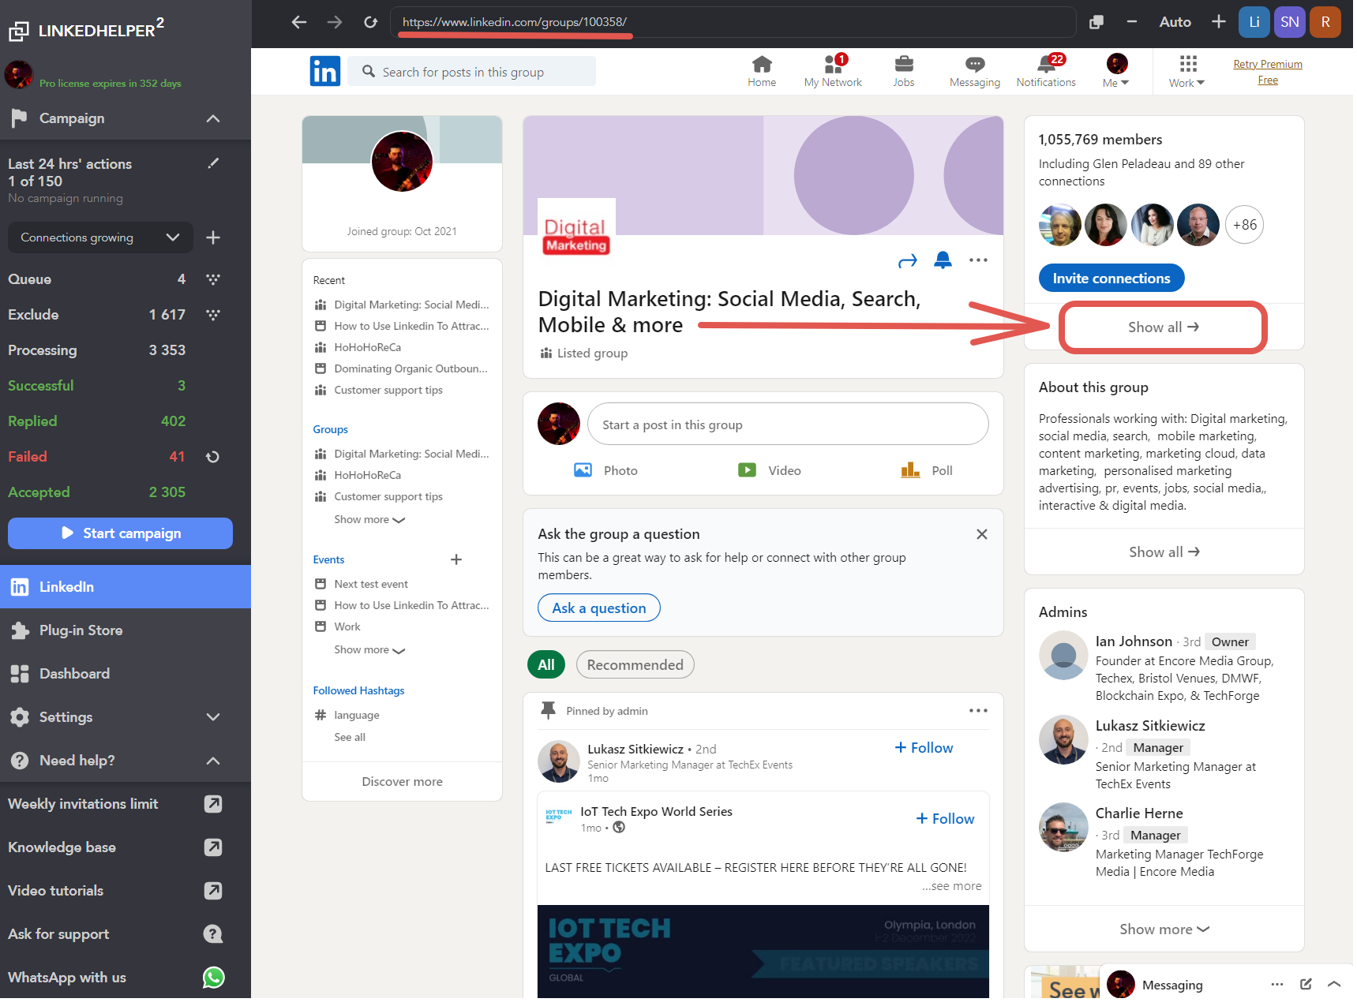
Task: Click the group notification bell icon
Action: pos(943,260)
